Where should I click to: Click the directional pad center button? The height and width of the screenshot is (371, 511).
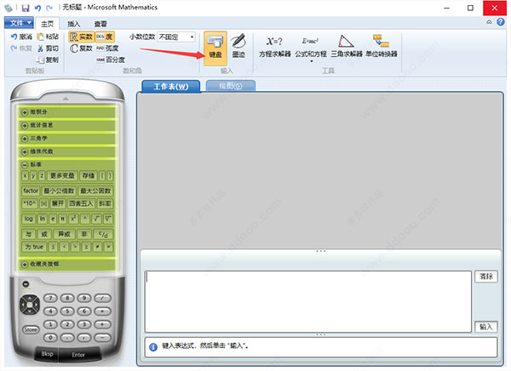point(30,305)
